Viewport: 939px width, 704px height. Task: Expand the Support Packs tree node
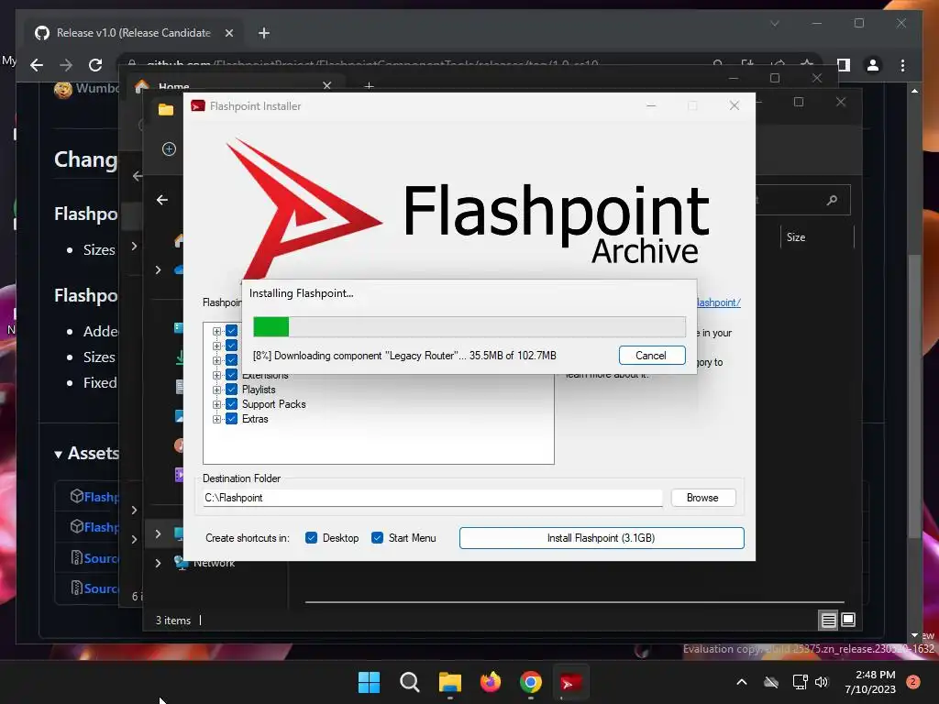tap(216, 404)
